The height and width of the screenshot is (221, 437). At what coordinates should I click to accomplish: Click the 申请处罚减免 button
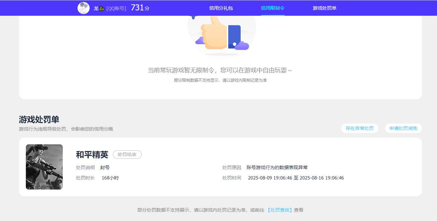403,128
